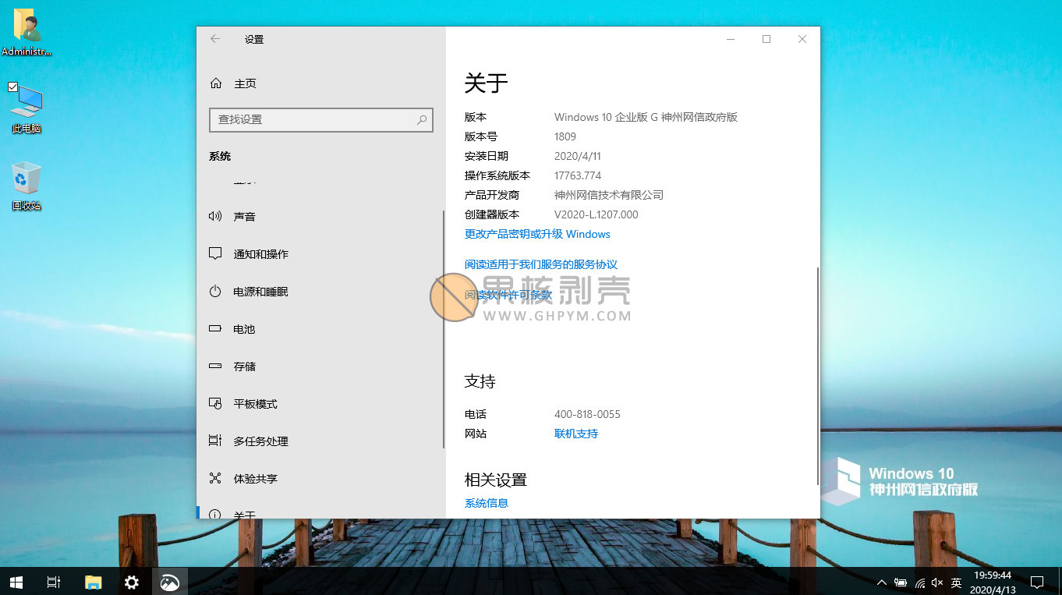The width and height of the screenshot is (1062, 595).
Task: Click the back arrow in Settings
Action: click(x=215, y=39)
